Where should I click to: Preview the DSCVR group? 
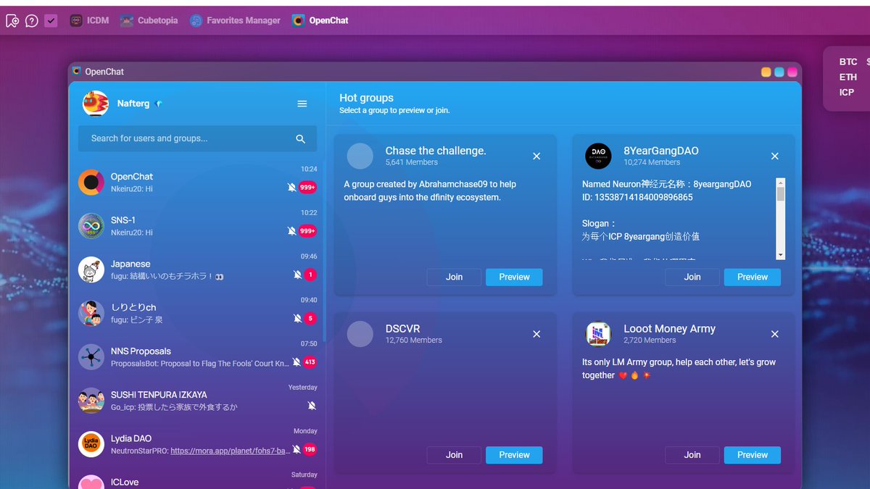click(x=514, y=455)
